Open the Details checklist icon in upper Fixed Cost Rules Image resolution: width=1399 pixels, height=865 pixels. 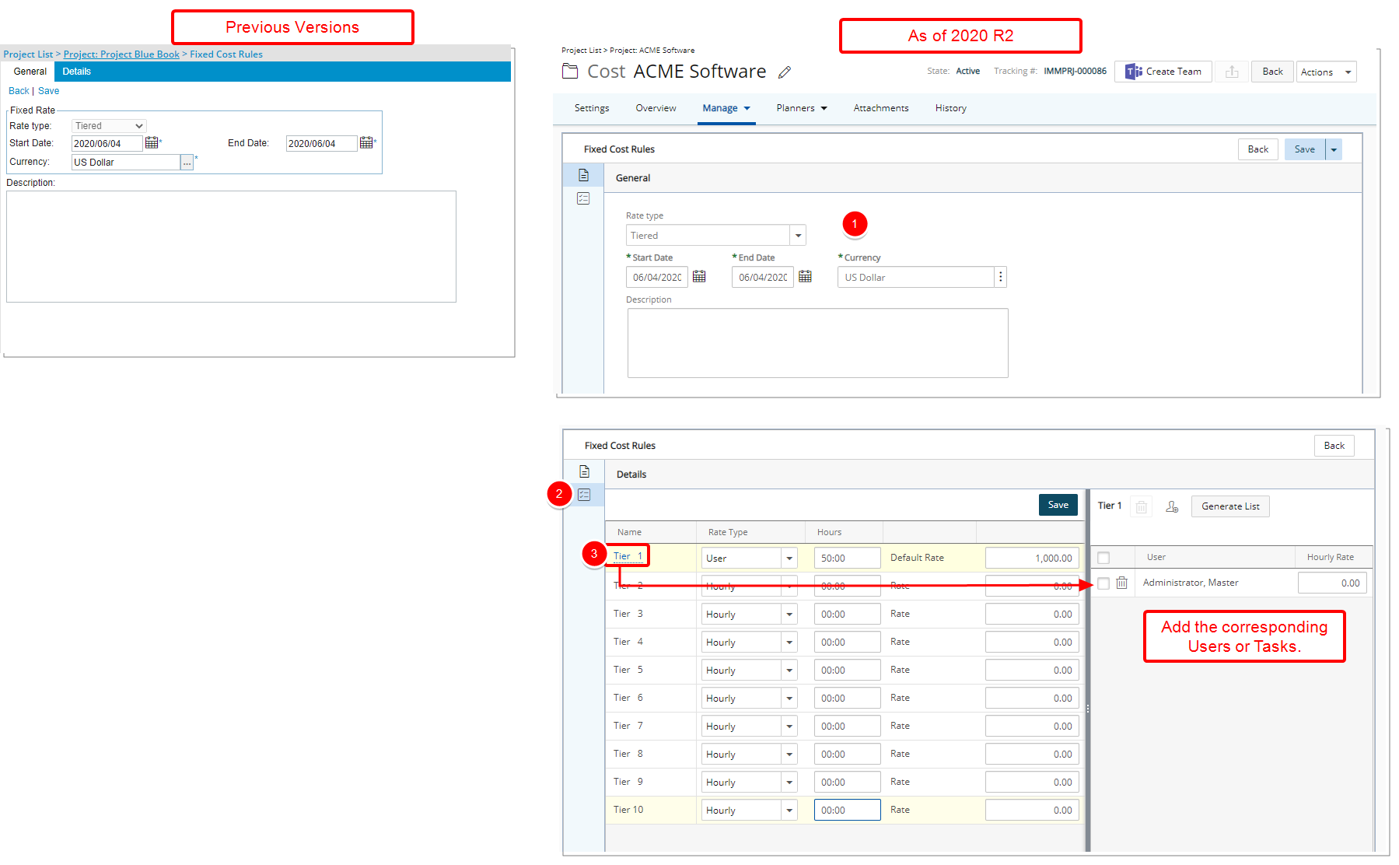pyautogui.click(x=583, y=198)
